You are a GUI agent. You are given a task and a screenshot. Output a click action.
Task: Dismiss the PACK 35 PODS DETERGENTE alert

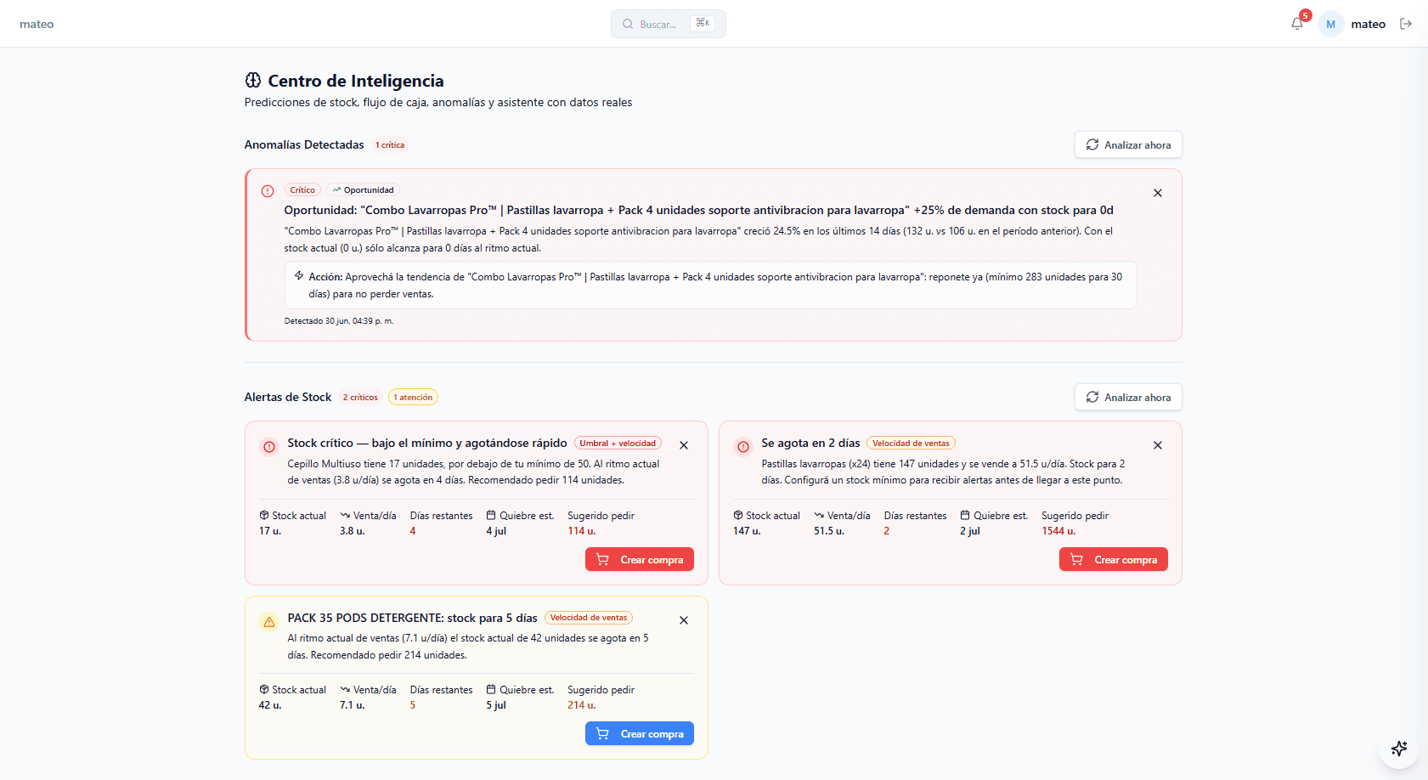point(684,620)
